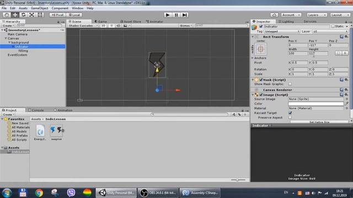Click the color eyedropper icon
Screen dimensions: 353x198
pos(347,104)
